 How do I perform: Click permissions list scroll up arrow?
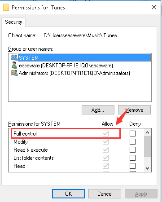(147, 132)
